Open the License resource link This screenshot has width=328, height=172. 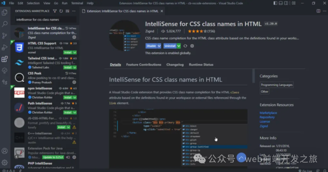(265, 121)
